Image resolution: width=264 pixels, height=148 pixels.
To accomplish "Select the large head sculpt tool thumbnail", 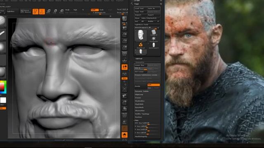I will (x=141, y=35).
